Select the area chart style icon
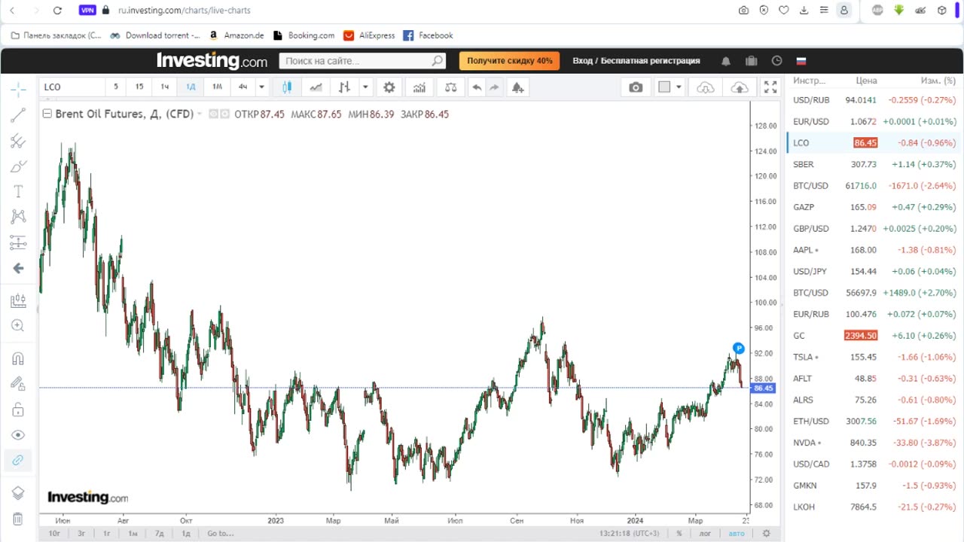Screen dimensions: 964x542 click(316, 87)
